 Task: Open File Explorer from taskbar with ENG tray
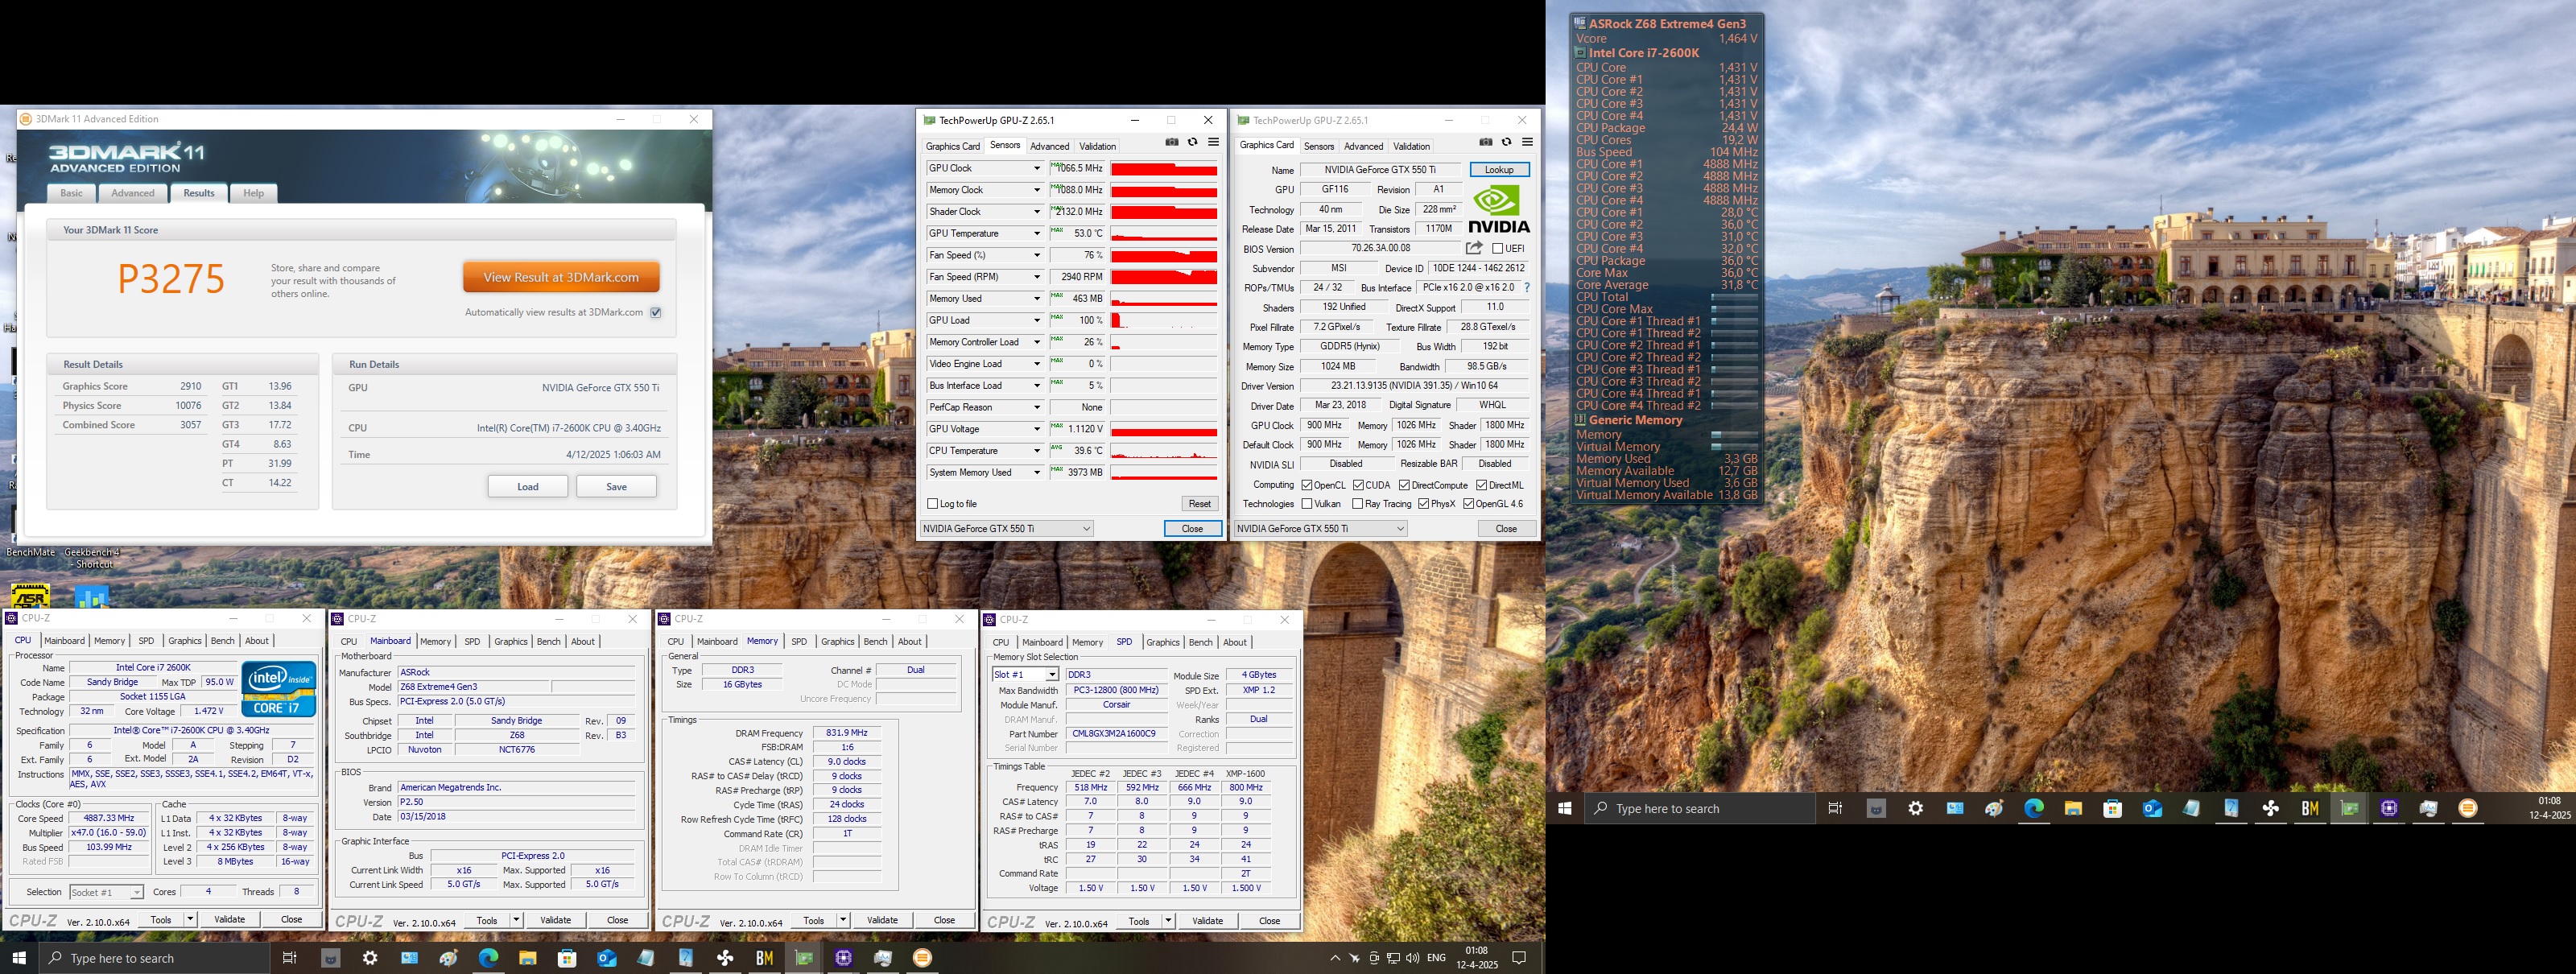coord(528,958)
